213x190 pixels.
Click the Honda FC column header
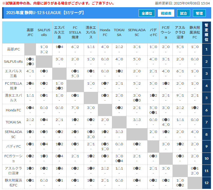pos(105,32)
